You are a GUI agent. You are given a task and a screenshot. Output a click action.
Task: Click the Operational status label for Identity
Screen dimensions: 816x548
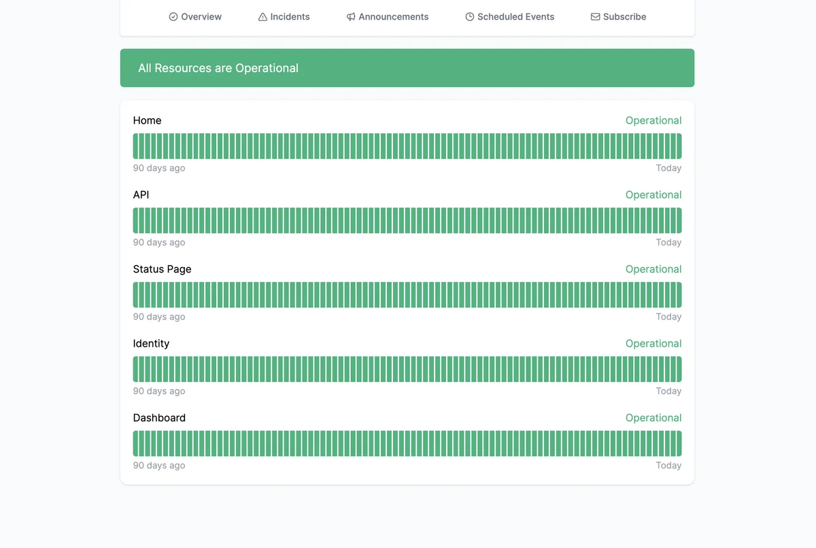[x=653, y=343]
